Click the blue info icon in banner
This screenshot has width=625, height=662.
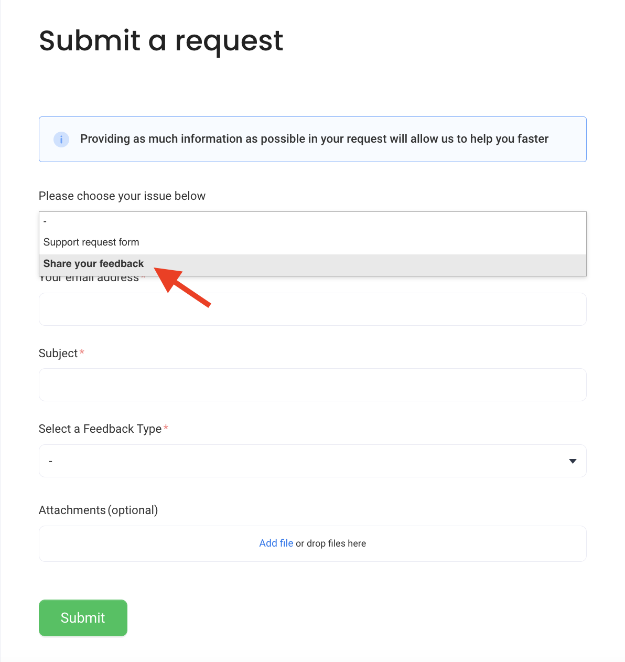tap(61, 140)
